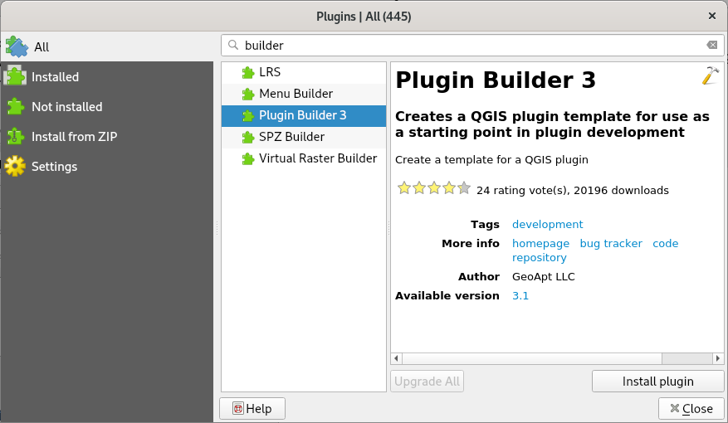Click the first rating star

(404, 188)
